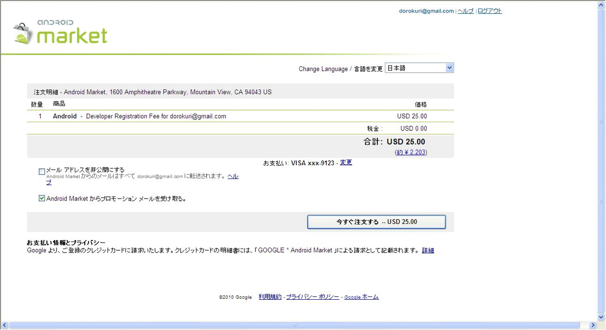Image resolution: width=606 pixels, height=330 pixels.
Task: Open the プライバシー ポリシー footer link
Action: [313, 297]
